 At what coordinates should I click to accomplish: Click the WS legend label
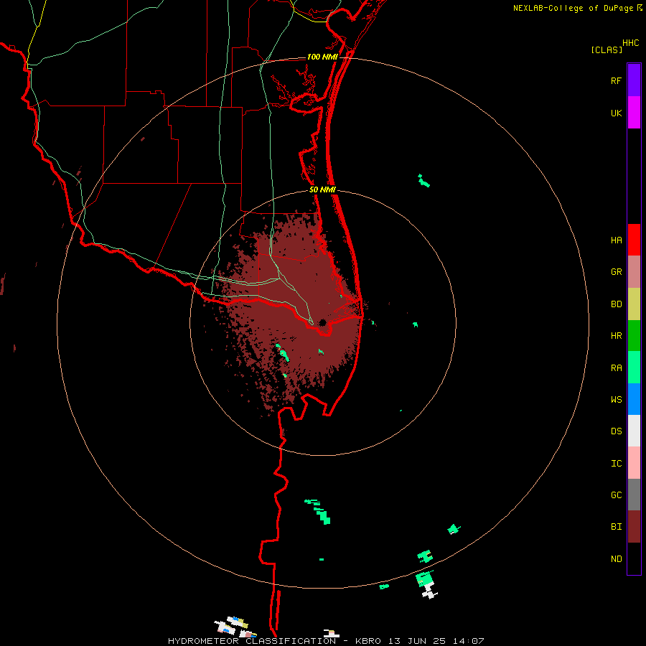pyautogui.click(x=617, y=400)
